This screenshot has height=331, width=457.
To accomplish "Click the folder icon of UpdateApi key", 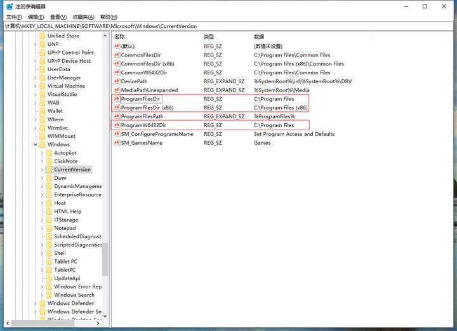I will pos(49,278).
